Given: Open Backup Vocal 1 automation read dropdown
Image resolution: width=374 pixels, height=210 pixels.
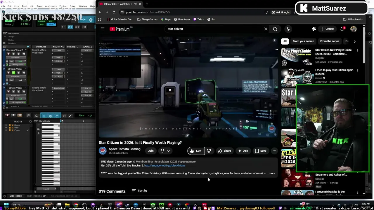Looking at the screenshot, I should coord(20,61).
